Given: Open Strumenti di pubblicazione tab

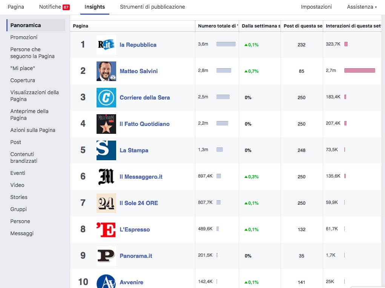Looking at the screenshot, I should pyautogui.click(x=152, y=7).
